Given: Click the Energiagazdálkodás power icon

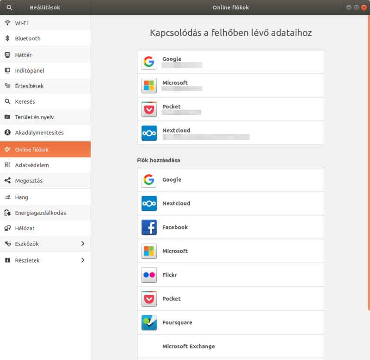Looking at the screenshot, I should click(7, 213).
